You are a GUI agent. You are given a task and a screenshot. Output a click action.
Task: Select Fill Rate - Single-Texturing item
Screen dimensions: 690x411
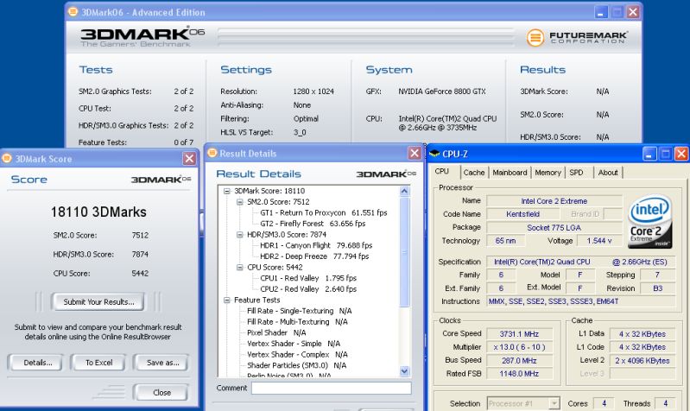300,311
